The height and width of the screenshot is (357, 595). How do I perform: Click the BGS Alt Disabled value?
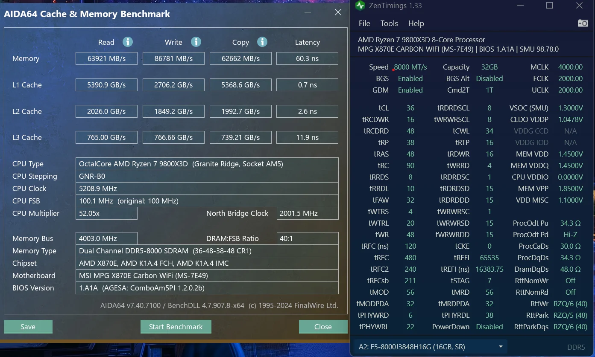489,78
